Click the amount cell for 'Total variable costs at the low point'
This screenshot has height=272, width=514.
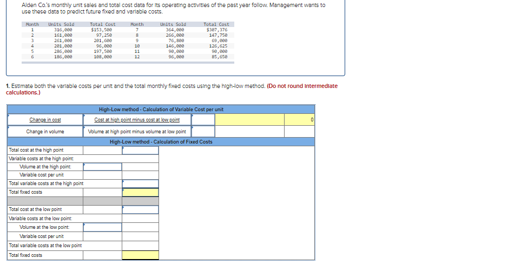(x=140, y=246)
